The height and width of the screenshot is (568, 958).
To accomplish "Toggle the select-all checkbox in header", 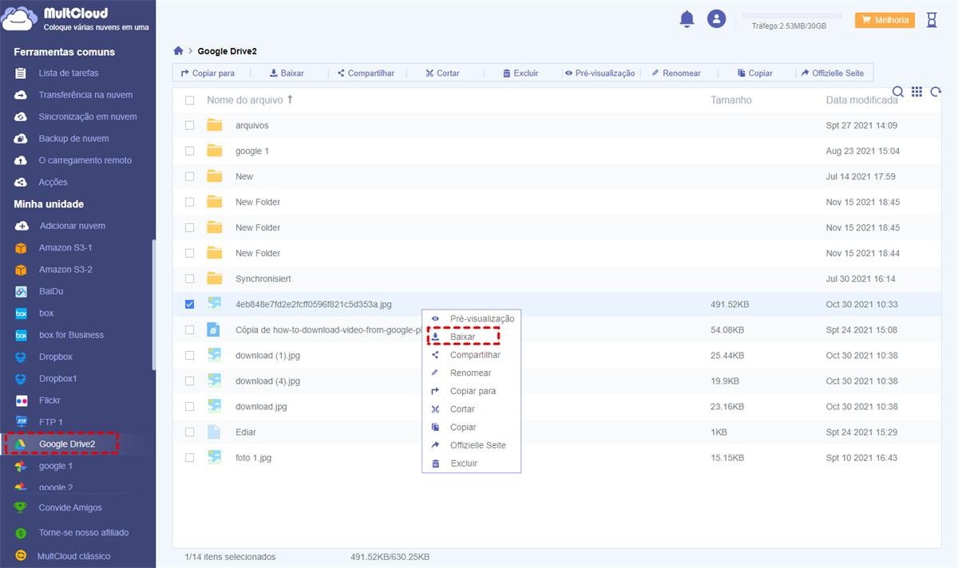I will (189, 101).
